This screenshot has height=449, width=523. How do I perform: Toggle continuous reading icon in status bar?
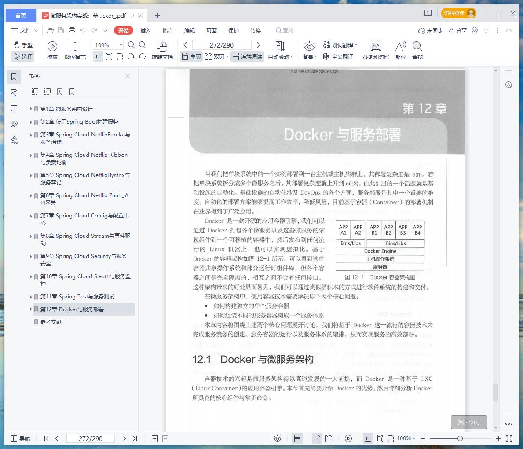point(297,438)
